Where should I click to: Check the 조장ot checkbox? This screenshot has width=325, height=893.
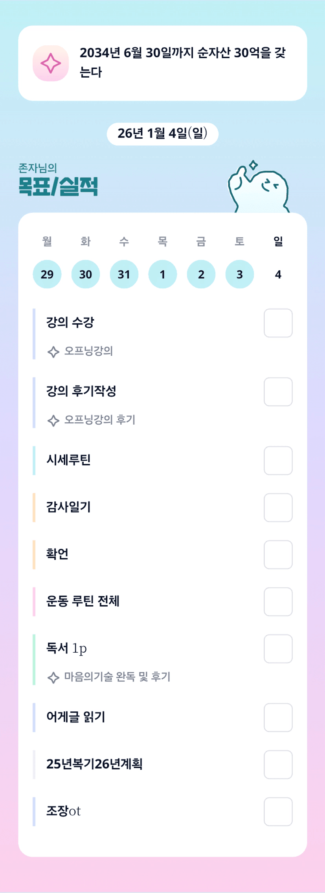278,811
